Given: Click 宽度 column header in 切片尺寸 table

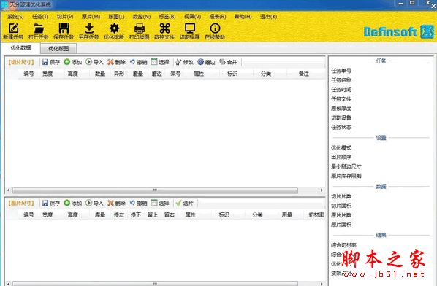Looking at the screenshot, I should point(47,74).
